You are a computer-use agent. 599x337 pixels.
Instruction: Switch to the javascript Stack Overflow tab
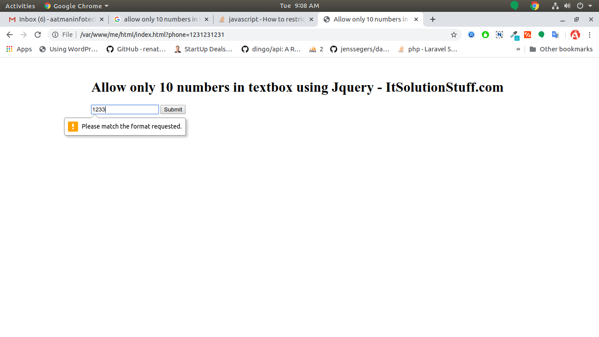[266, 19]
